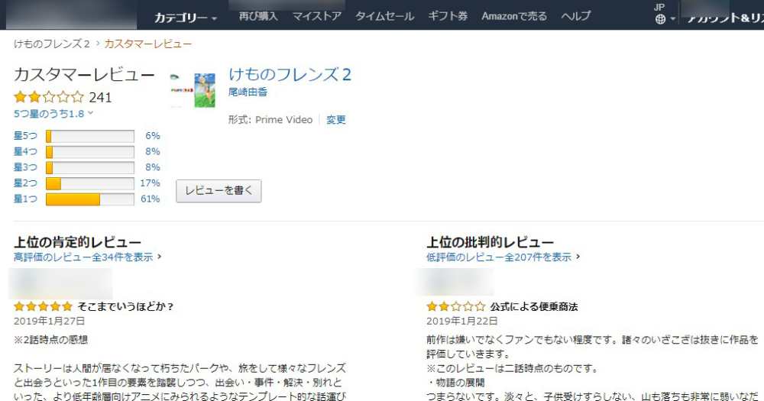Expand the 5つ星のうち1.8 rating dropdown
764x401 pixels.
tap(53, 114)
